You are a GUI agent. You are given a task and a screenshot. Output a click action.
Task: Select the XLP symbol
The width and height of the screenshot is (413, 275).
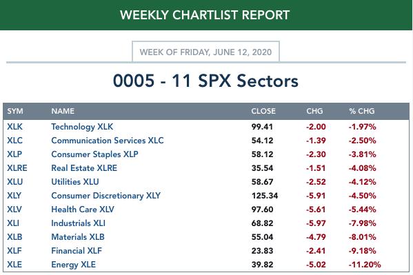[14, 154]
